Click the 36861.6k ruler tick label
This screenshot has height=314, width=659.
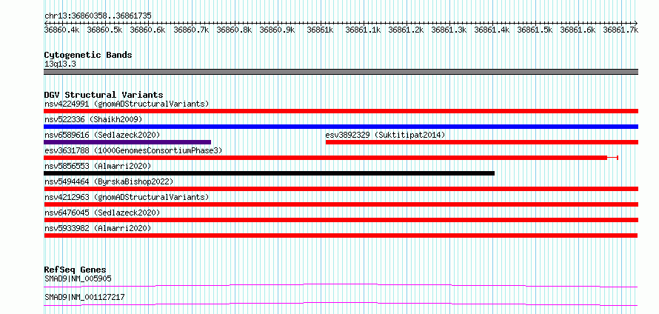tap(578, 30)
